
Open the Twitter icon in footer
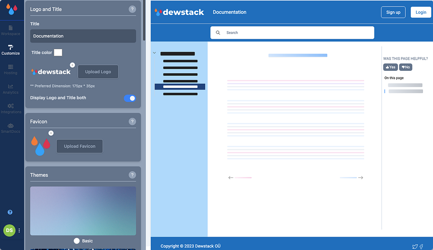(415, 247)
